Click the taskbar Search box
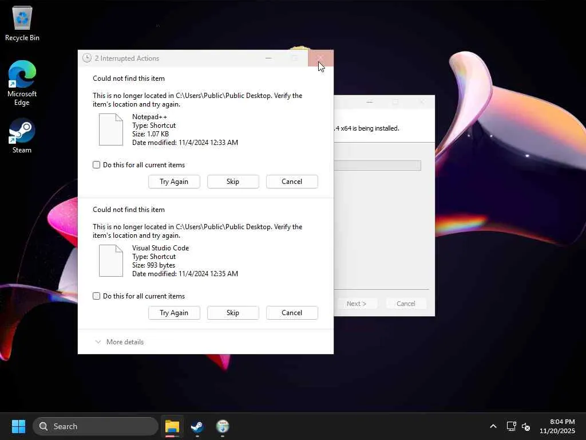The image size is (586, 440). point(96,426)
